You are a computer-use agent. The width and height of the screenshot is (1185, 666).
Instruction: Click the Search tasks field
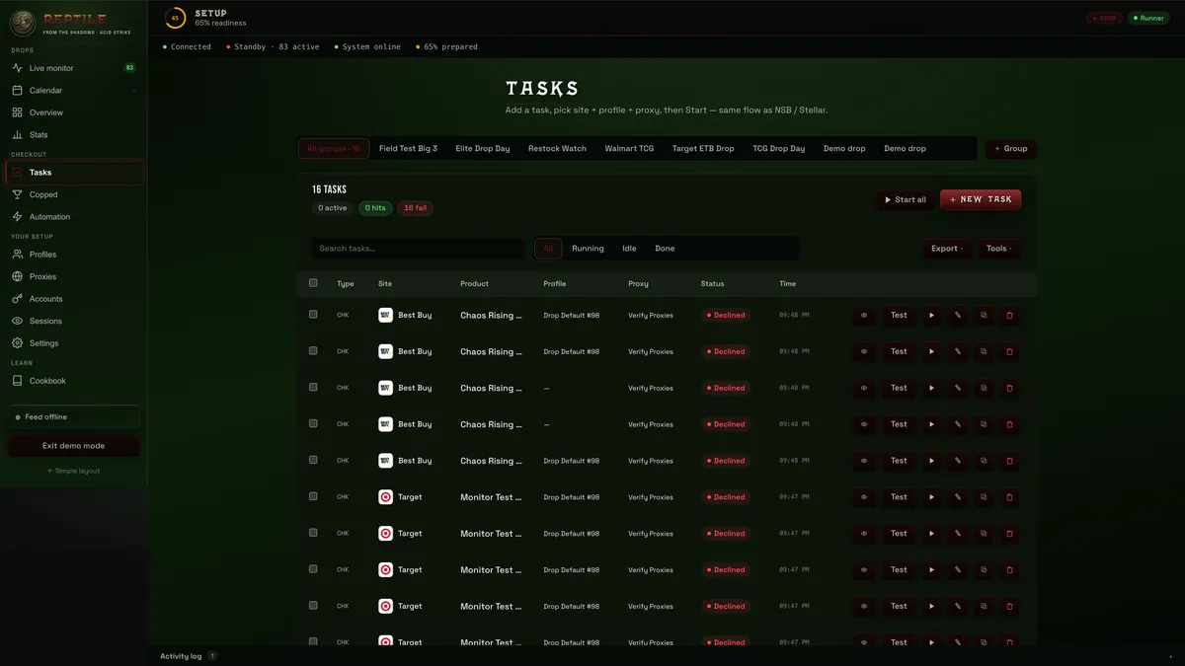click(419, 249)
